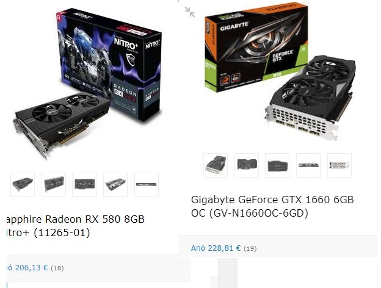Click the Gigabyte dual-fan graphics card photo
Image resolution: width=381 pixels, height=288 pixels.
(310, 98)
